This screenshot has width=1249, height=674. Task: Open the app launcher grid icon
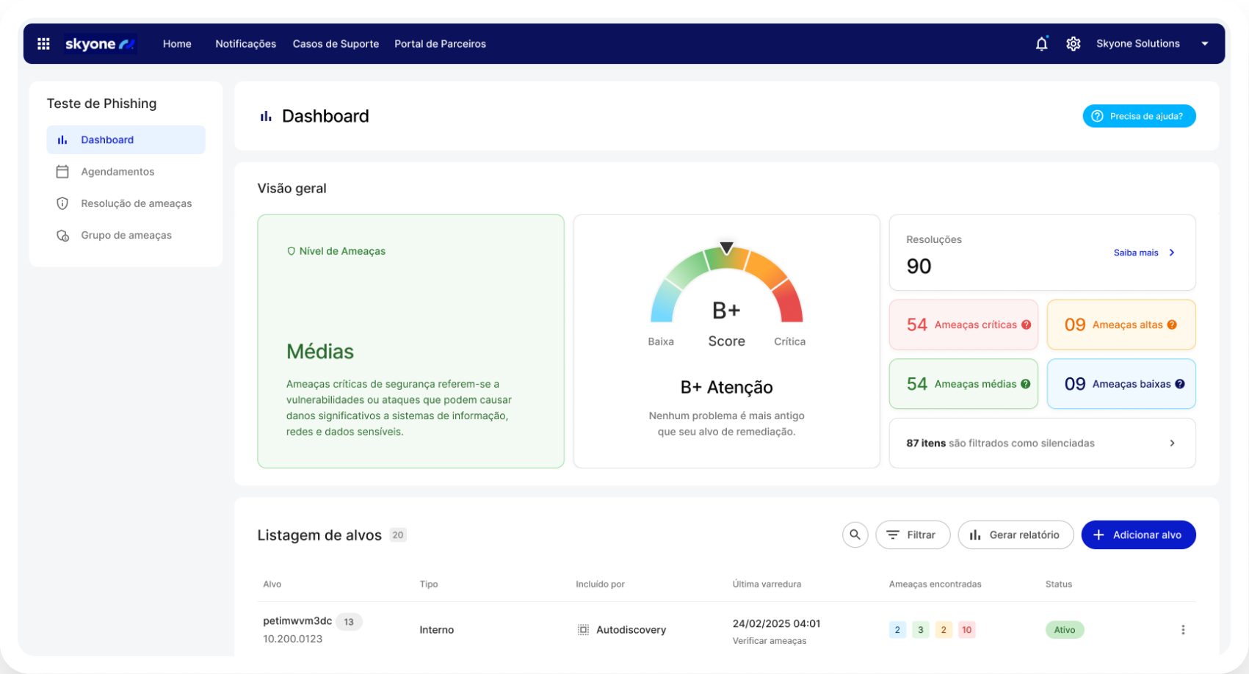(43, 43)
